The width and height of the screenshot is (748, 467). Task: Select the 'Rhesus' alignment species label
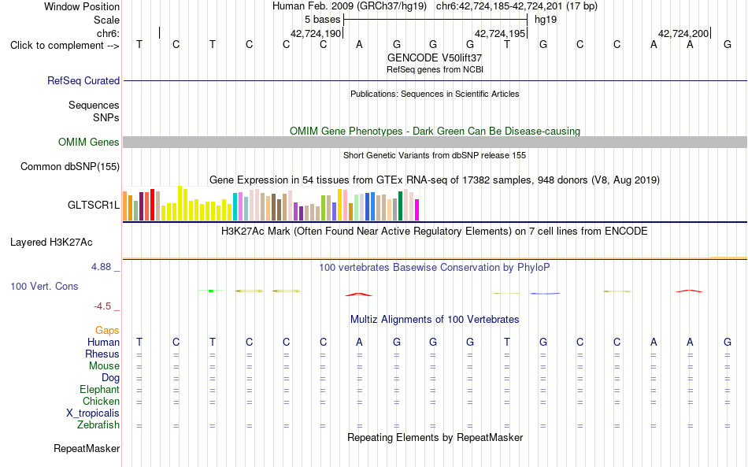102,354
